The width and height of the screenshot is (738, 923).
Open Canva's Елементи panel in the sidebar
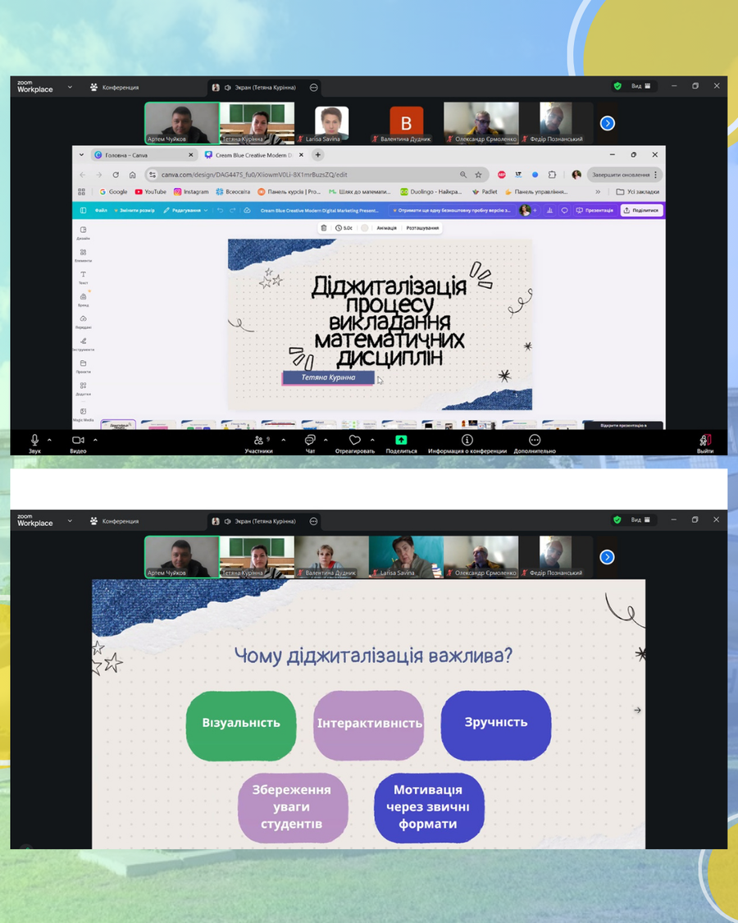[84, 254]
